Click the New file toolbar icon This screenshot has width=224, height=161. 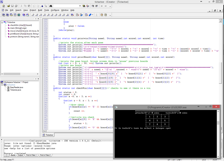(x=3, y=6)
